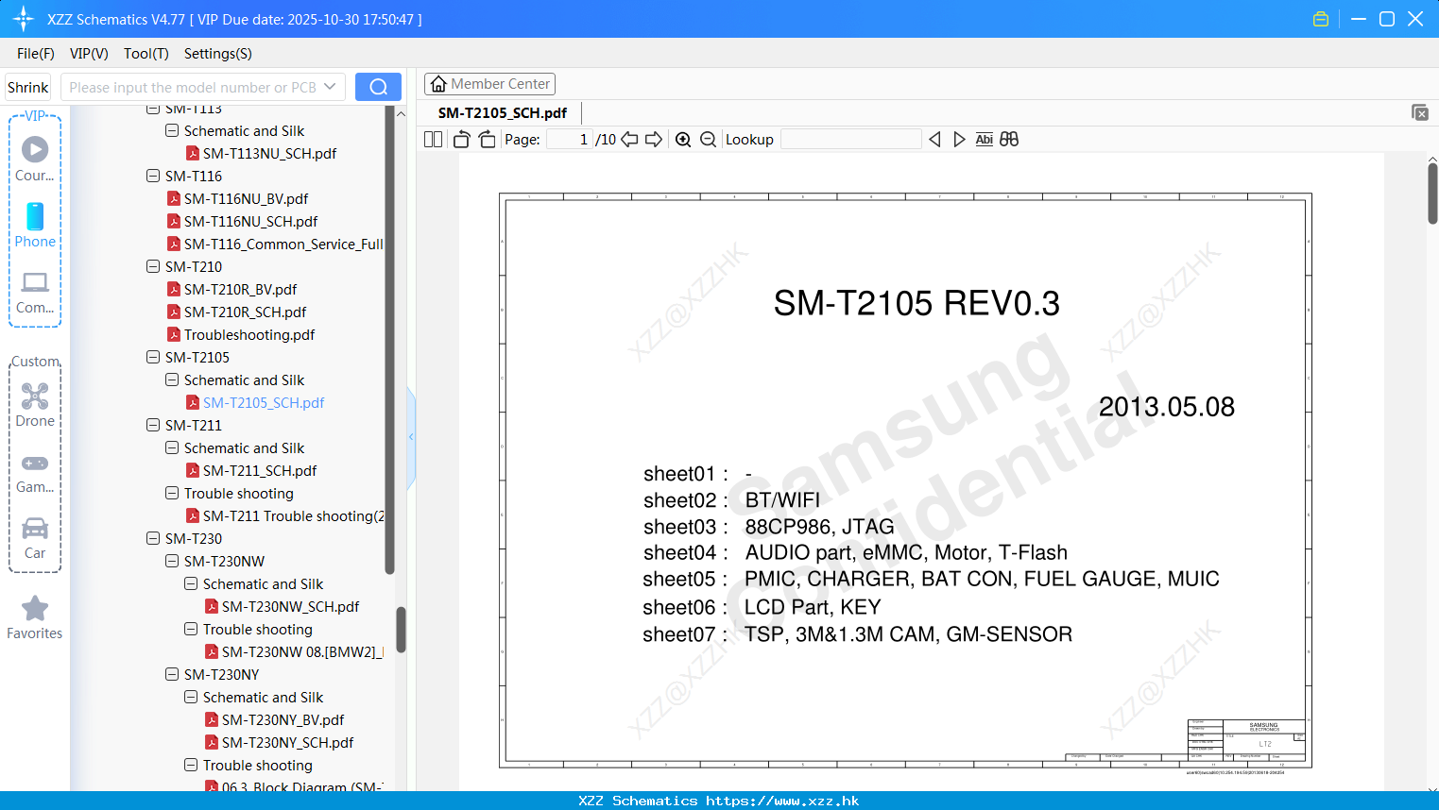Zoom in on the schematic page

(x=683, y=140)
